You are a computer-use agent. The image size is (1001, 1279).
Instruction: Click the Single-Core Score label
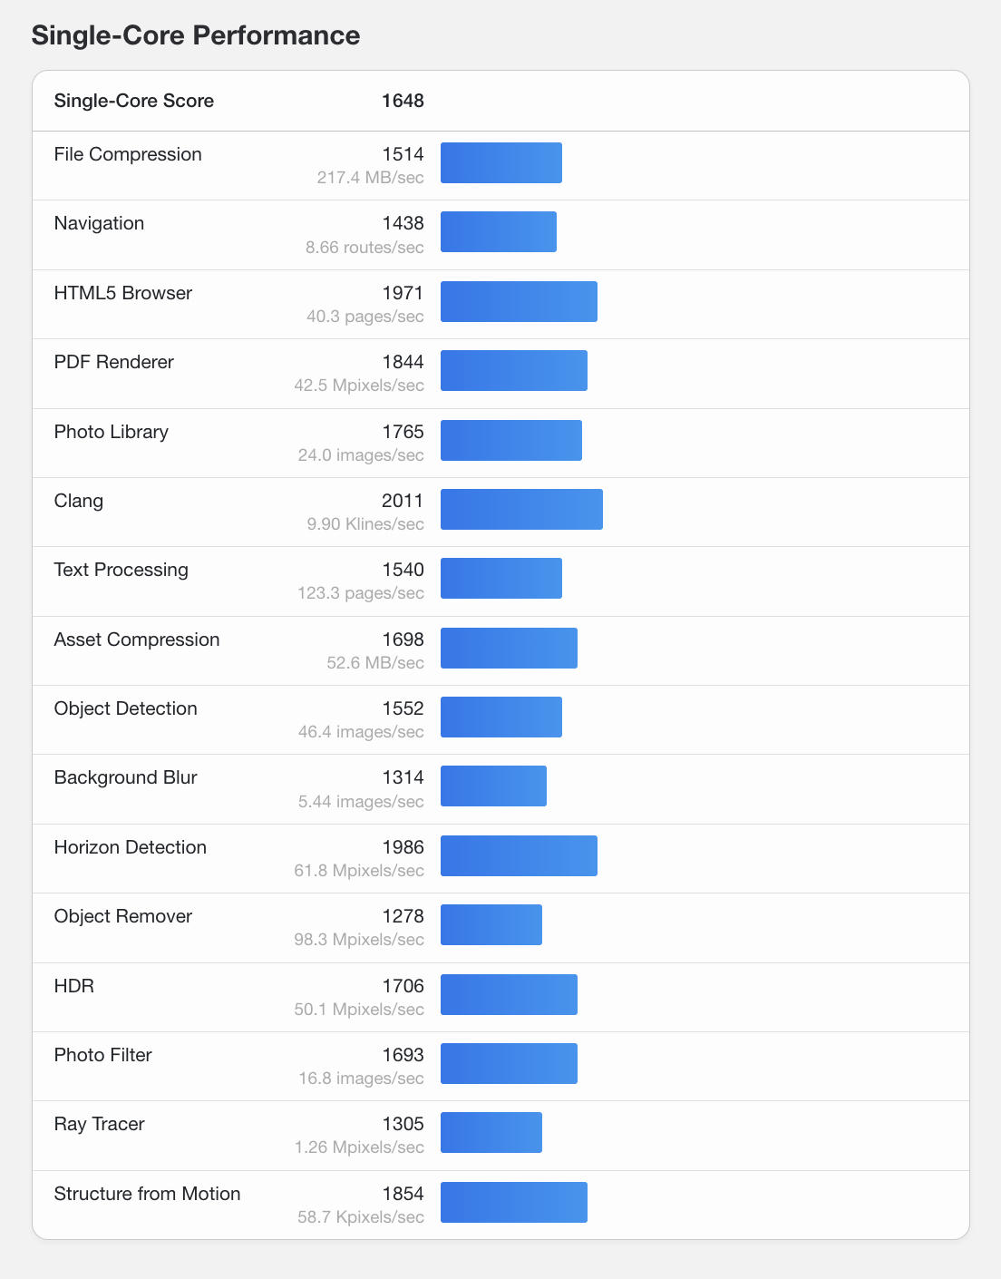pos(133,101)
